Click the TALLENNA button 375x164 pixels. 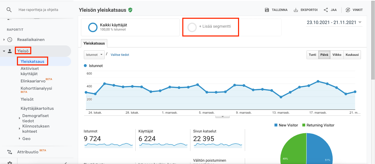(276, 10)
